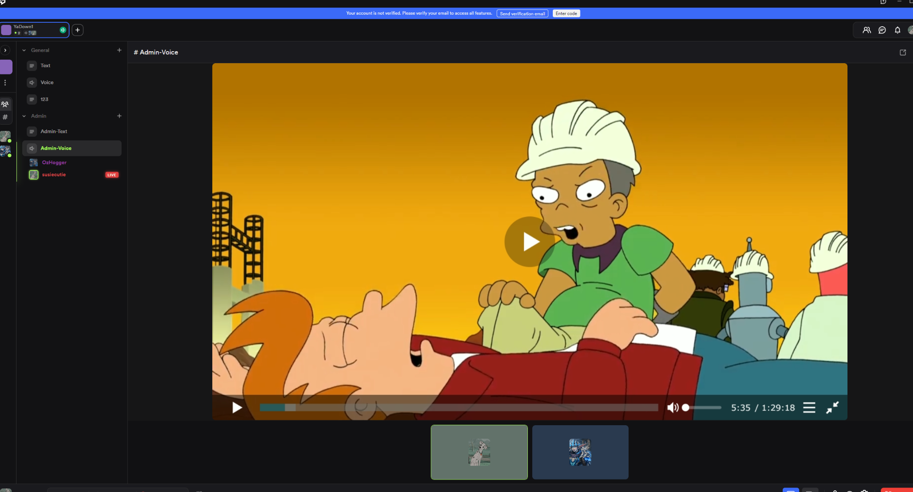Image resolution: width=913 pixels, height=492 pixels.
Task: Open the direct messages chat bubble icon
Action: (882, 30)
